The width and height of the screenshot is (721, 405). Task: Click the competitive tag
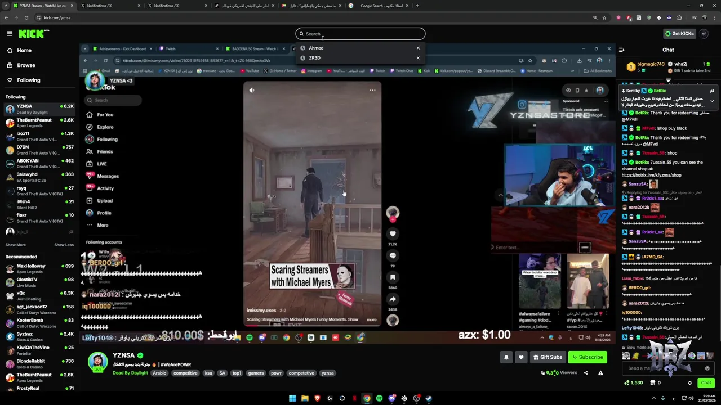click(x=185, y=373)
